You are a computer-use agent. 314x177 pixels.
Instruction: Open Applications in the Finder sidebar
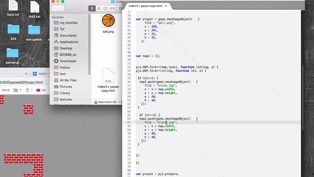pos(68,42)
